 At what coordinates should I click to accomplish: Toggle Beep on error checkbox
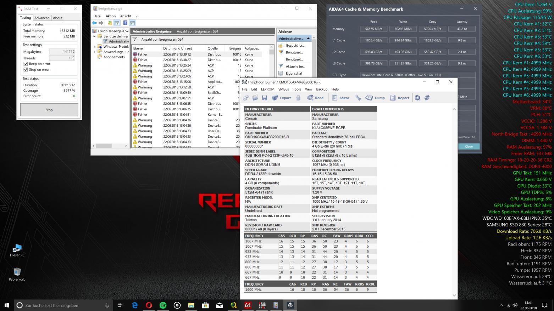26,64
